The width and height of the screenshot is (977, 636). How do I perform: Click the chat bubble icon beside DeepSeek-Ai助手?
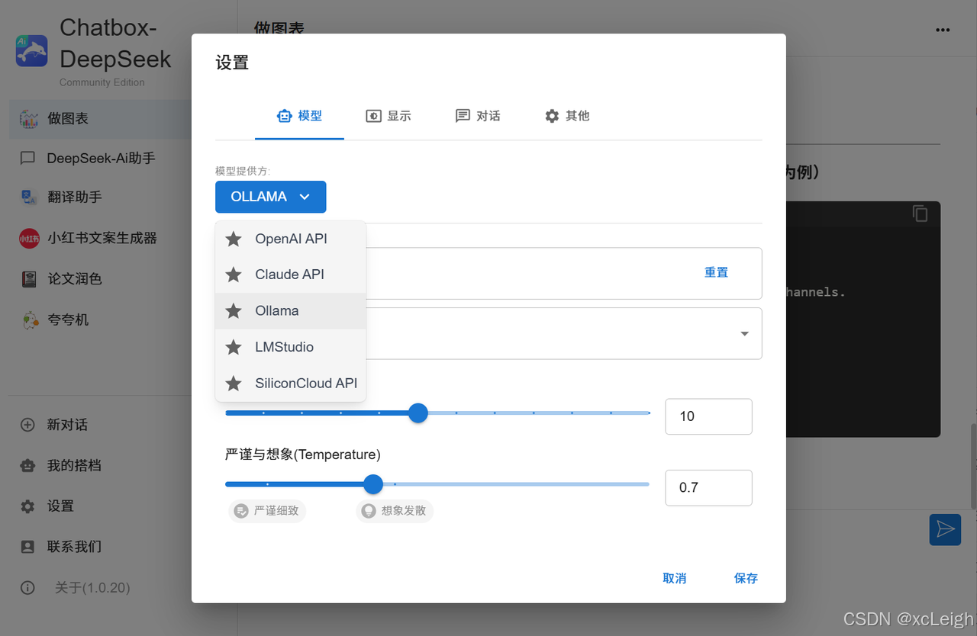27,158
